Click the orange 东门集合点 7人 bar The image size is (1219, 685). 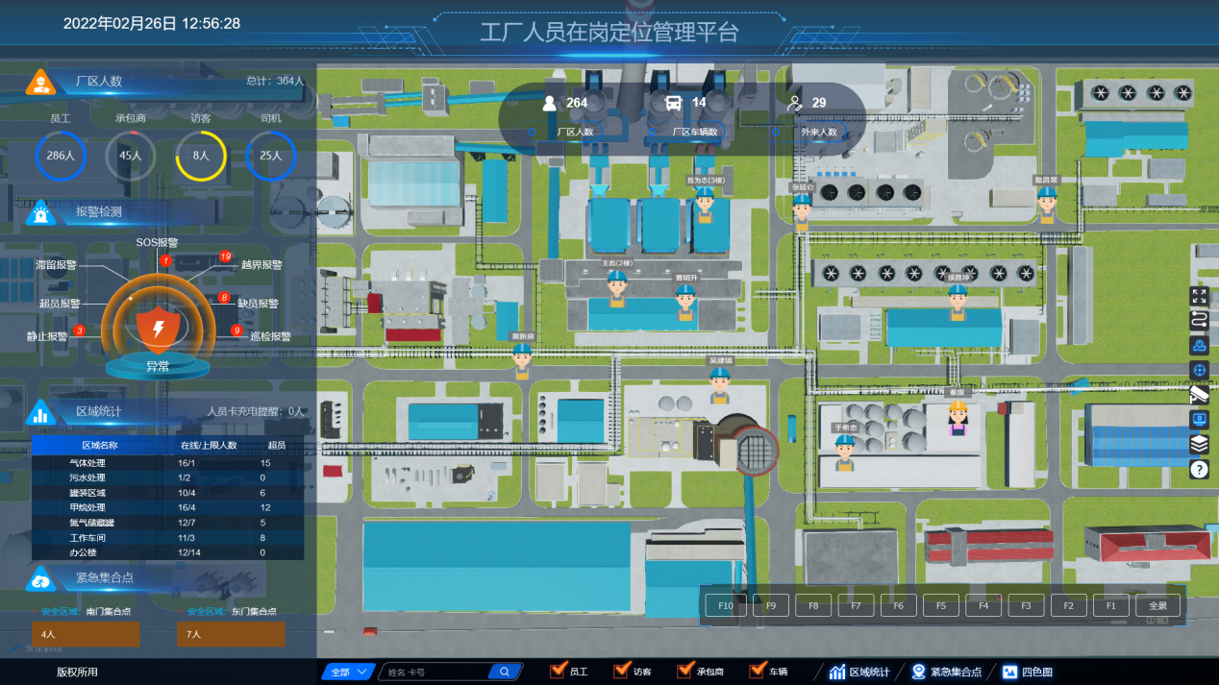coord(231,634)
